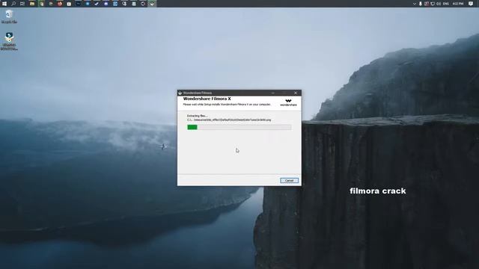The width and height of the screenshot is (479, 269).
Task: Click the extracted file path line
Action: (x=229, y=120)
